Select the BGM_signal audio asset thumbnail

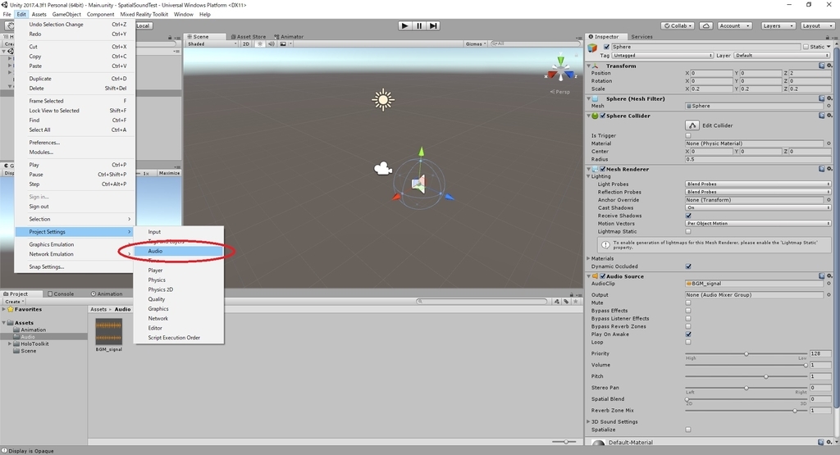109,332
